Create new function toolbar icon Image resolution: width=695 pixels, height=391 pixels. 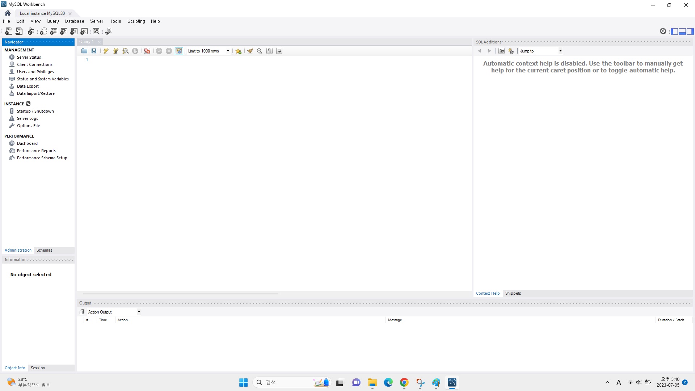(84, 31)
